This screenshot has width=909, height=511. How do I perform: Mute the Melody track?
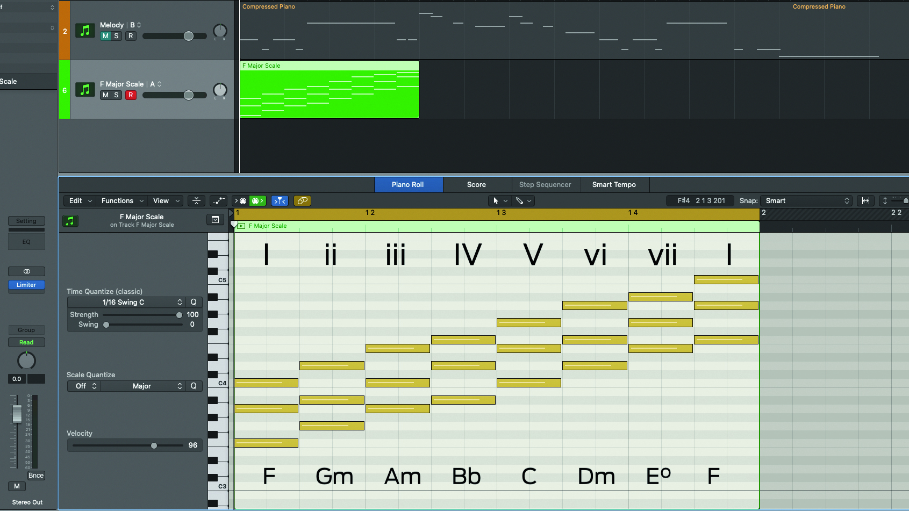pos(105,36)
